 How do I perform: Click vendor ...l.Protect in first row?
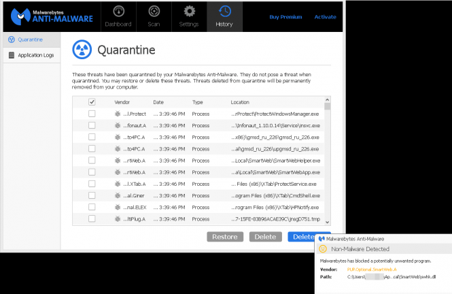(x=135, y=114)
